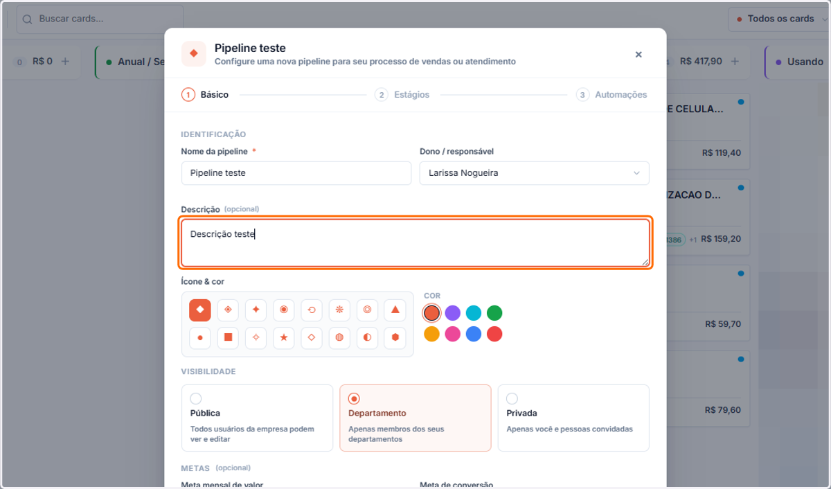831x489 pixels.
Task: Add card with plus beside R$ 417,90
Action: 735,62
